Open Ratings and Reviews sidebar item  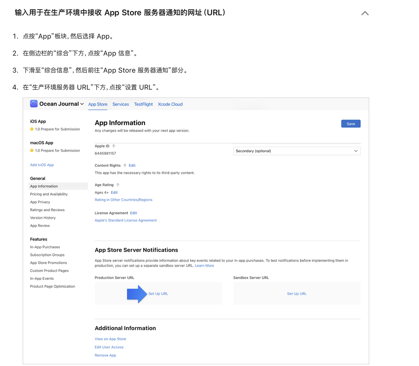47,210
